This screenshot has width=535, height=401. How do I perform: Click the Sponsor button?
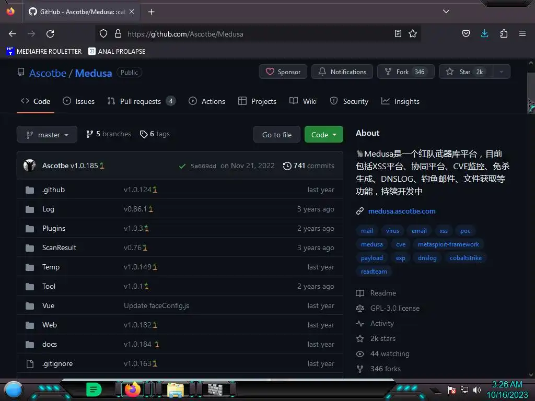[x=283, y=72]
